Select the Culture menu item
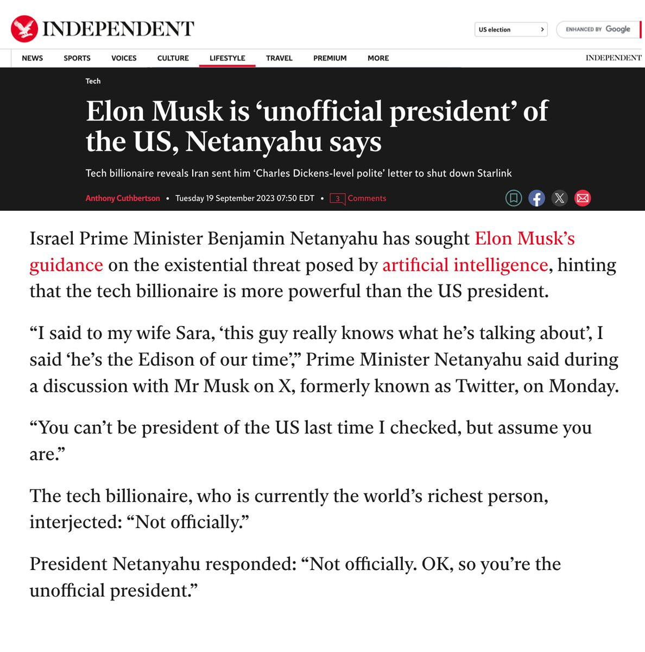Viewport: 645px width, 652px height. [x=173, y=58]
